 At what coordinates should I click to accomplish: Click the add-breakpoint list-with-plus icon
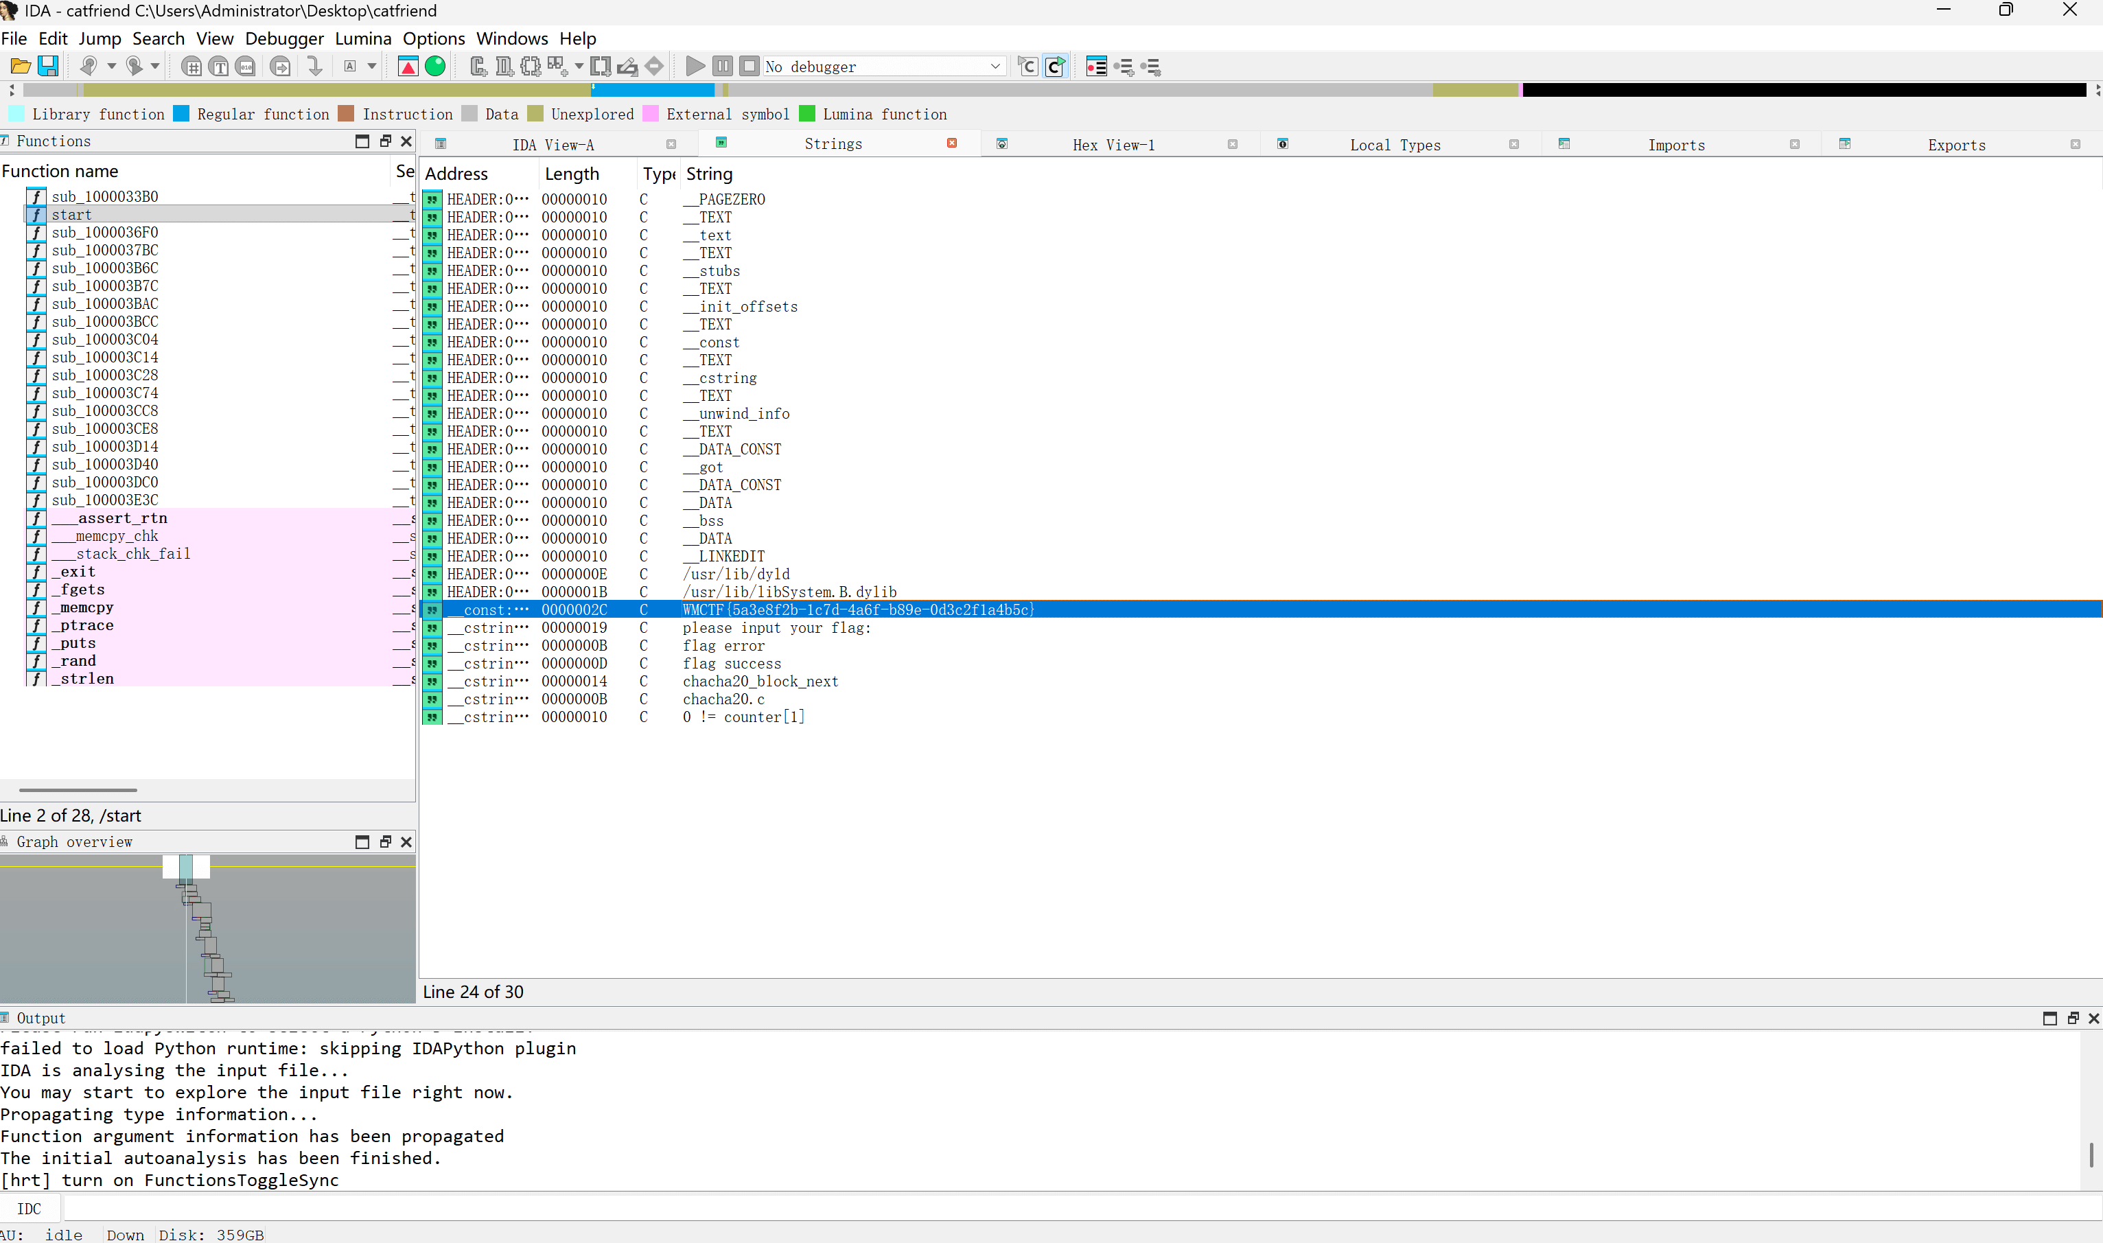[x=1124, y=66]
